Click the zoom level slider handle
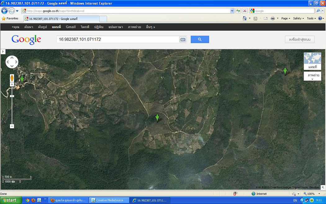 tap(12, 96)
